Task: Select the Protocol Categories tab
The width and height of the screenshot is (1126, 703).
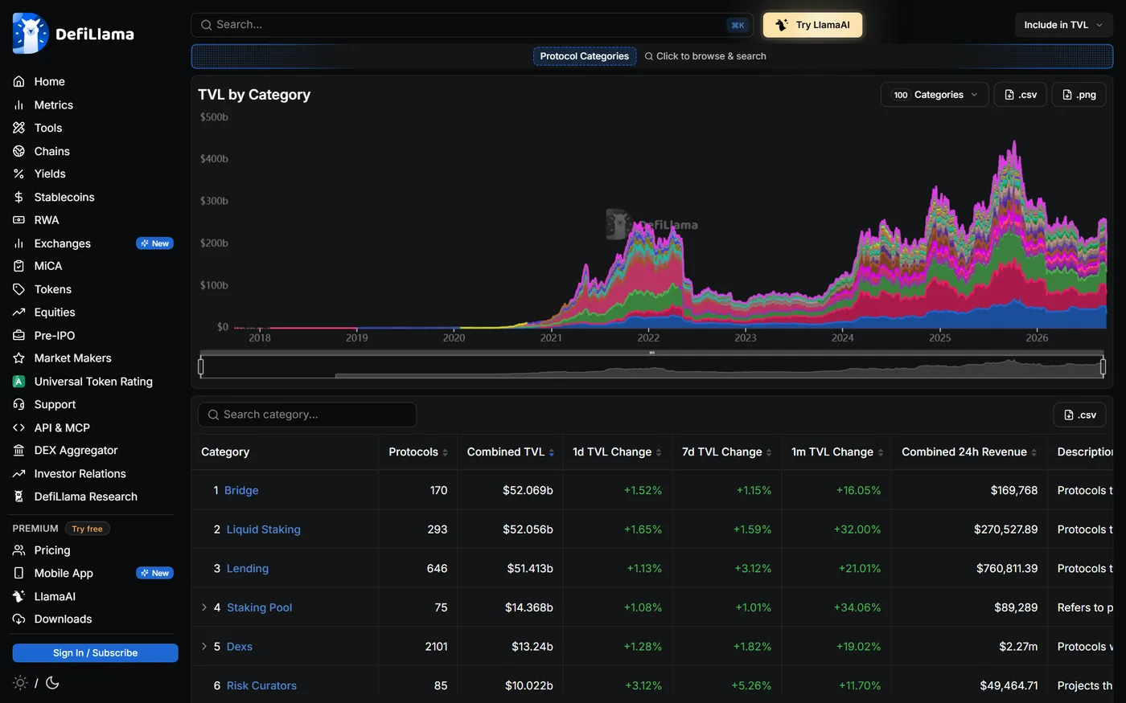Action: click(x=585, y=56)
